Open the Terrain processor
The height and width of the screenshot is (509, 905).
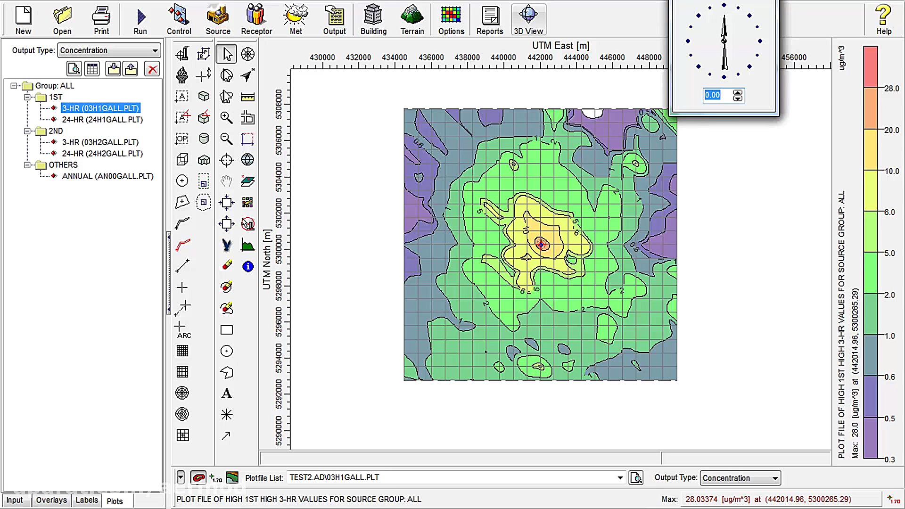coord(412,20)
